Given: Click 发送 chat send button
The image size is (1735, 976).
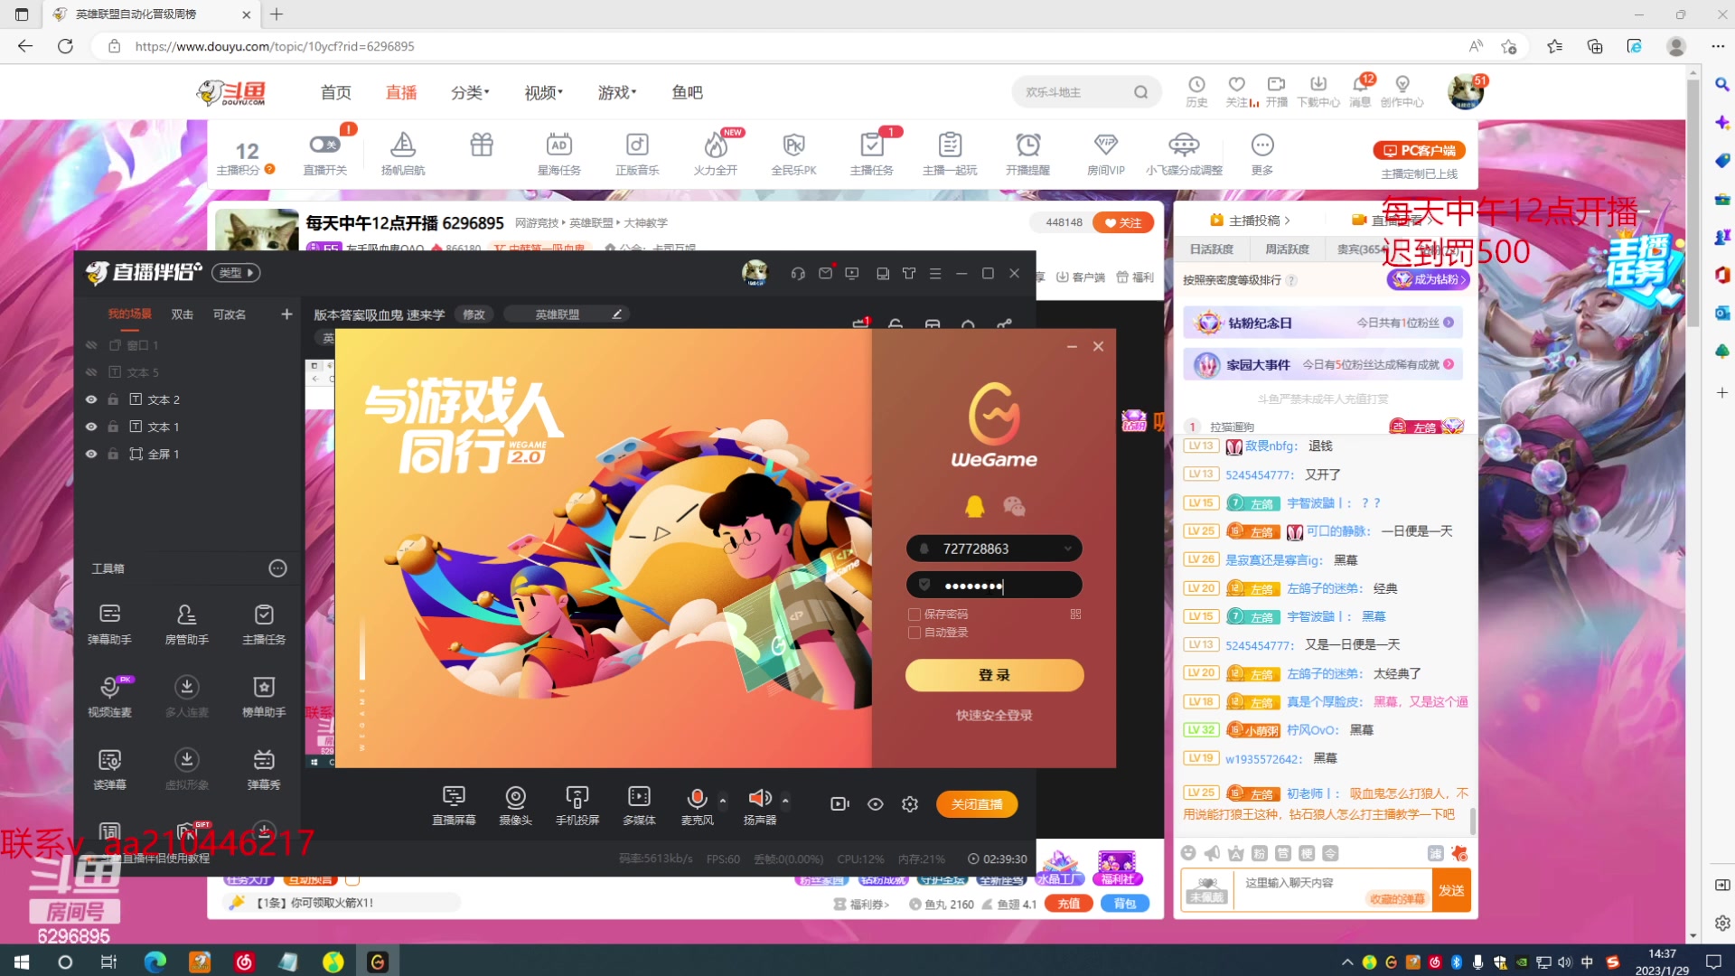Looking at the screenshot, I should (x=1451, y=890).
